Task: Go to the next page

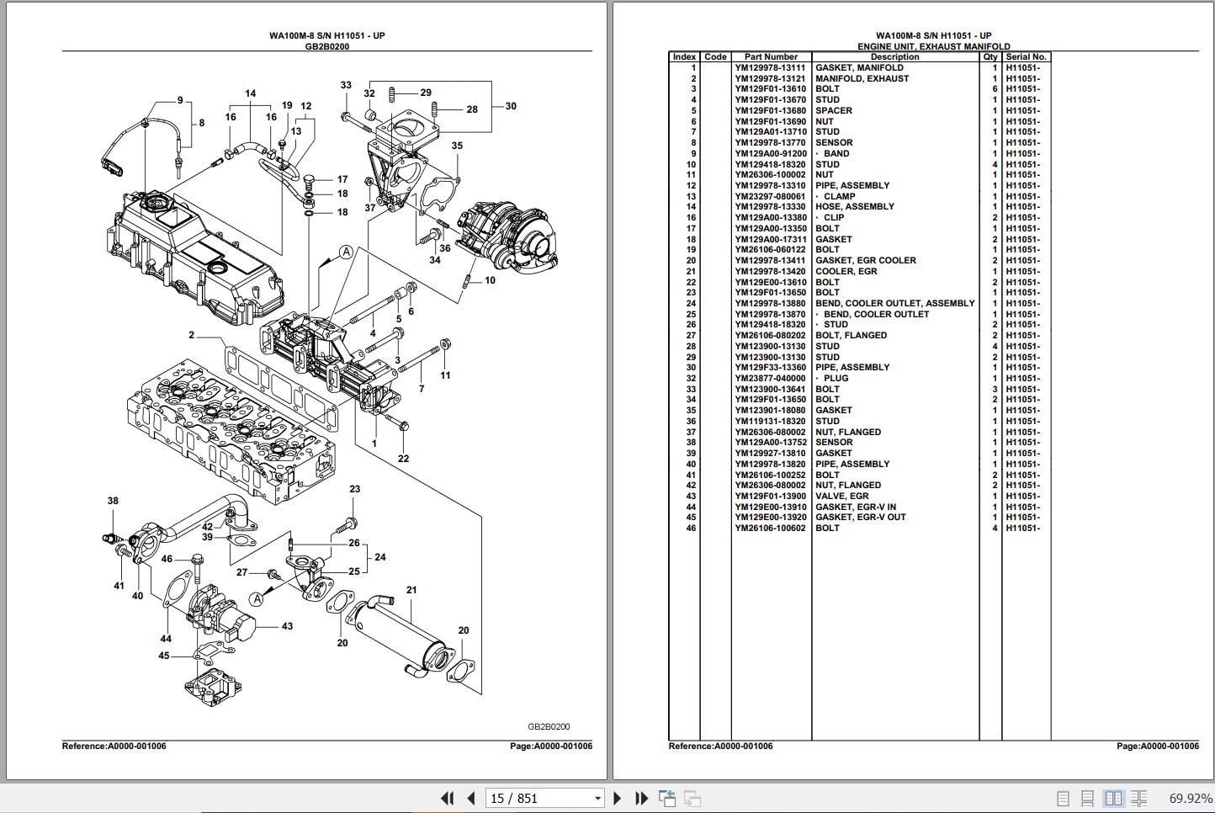Action: tap(618, 798)
